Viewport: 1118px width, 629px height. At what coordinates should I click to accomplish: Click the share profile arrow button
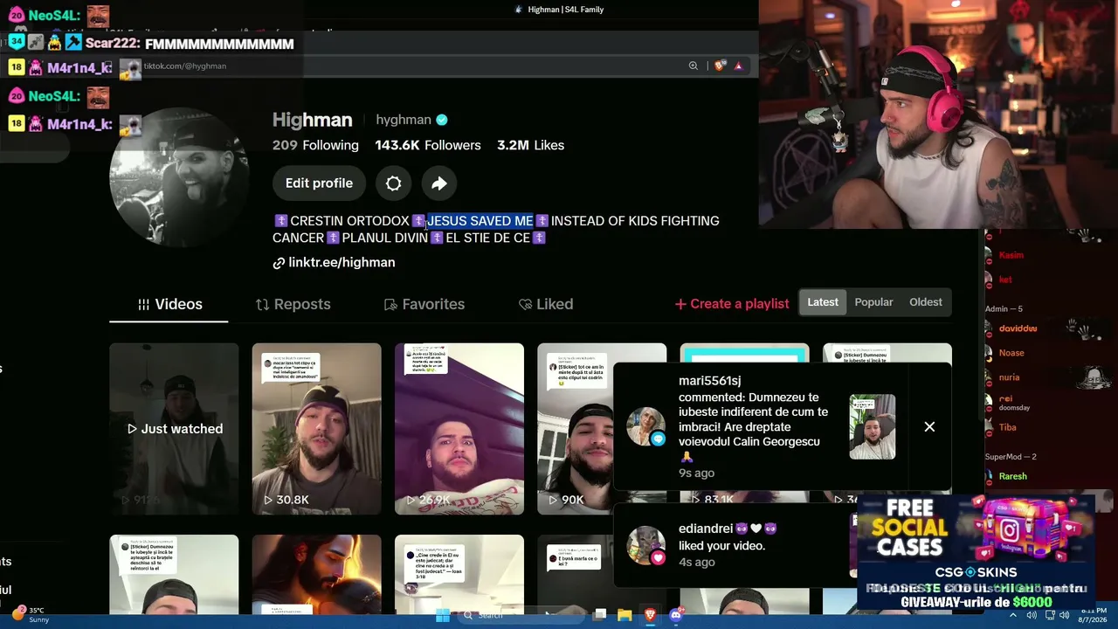(439, 183)
